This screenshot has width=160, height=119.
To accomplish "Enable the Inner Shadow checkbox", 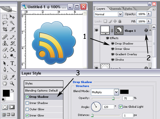I will click(x=27, y=103).
